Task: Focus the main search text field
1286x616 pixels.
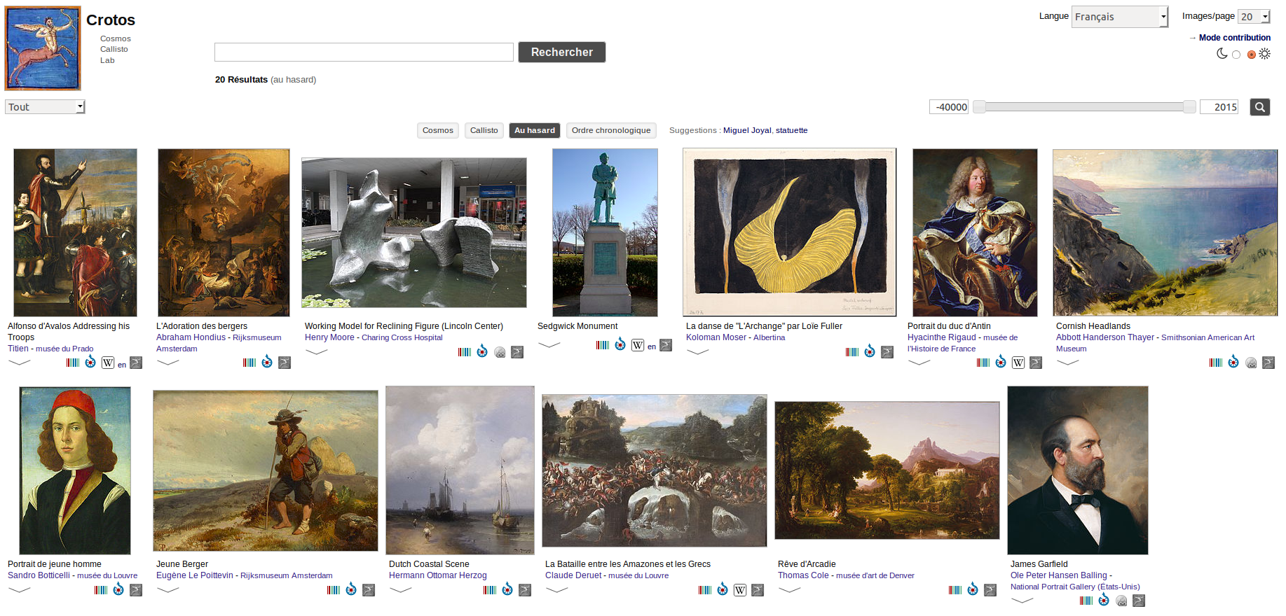Action: point(364,52)
